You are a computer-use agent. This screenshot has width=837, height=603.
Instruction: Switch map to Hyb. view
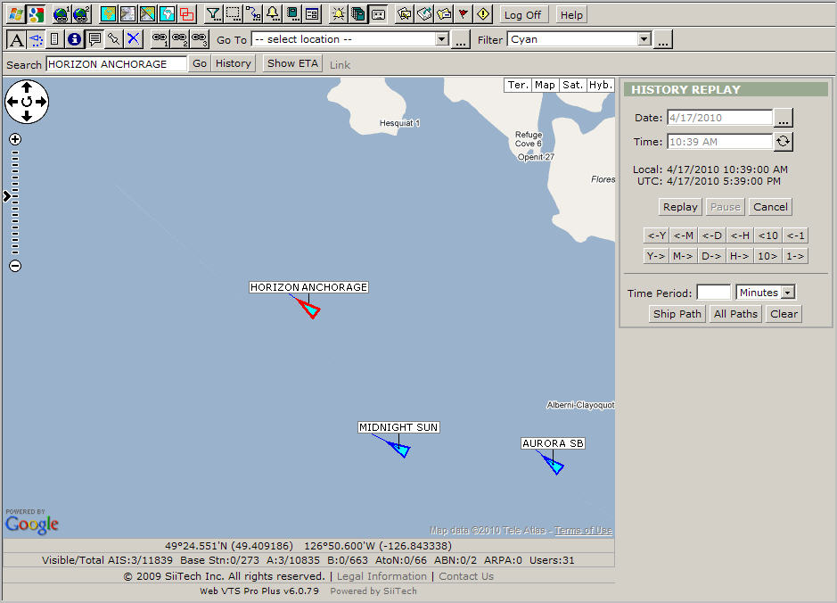click(601, 85)
